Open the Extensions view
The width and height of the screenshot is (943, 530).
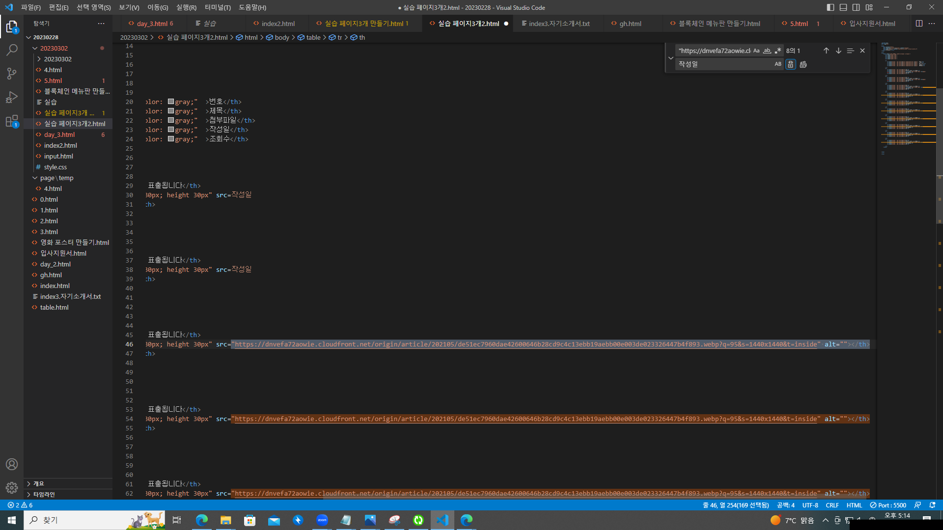coord(12,121)
